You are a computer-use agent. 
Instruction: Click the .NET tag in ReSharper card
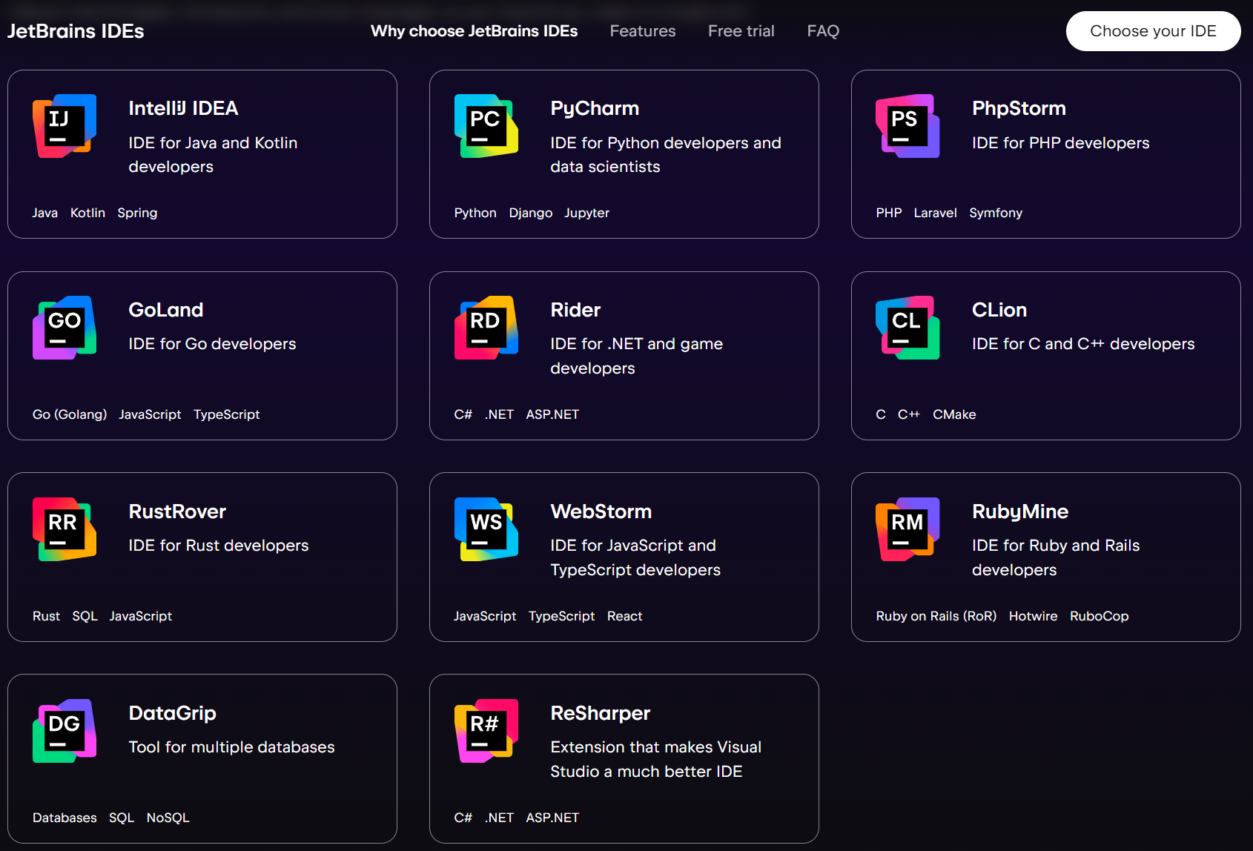499,818
